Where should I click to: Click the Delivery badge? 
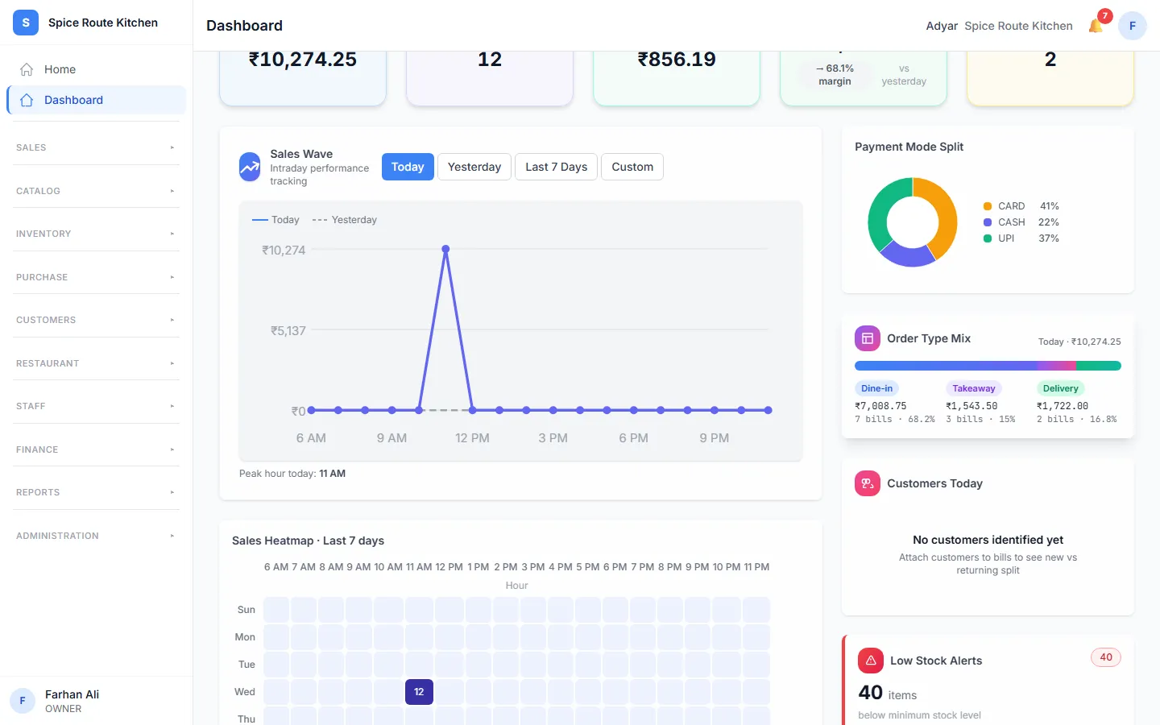pyautogui.click(x=1060, y=388)
